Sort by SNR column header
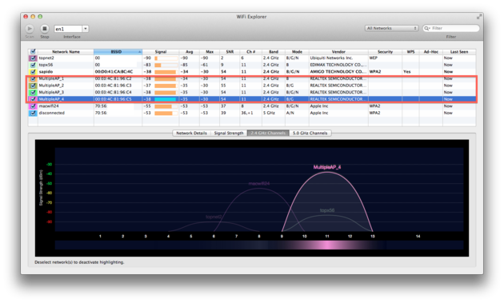This screenshot has height=303, width=504. coord(230,52)
